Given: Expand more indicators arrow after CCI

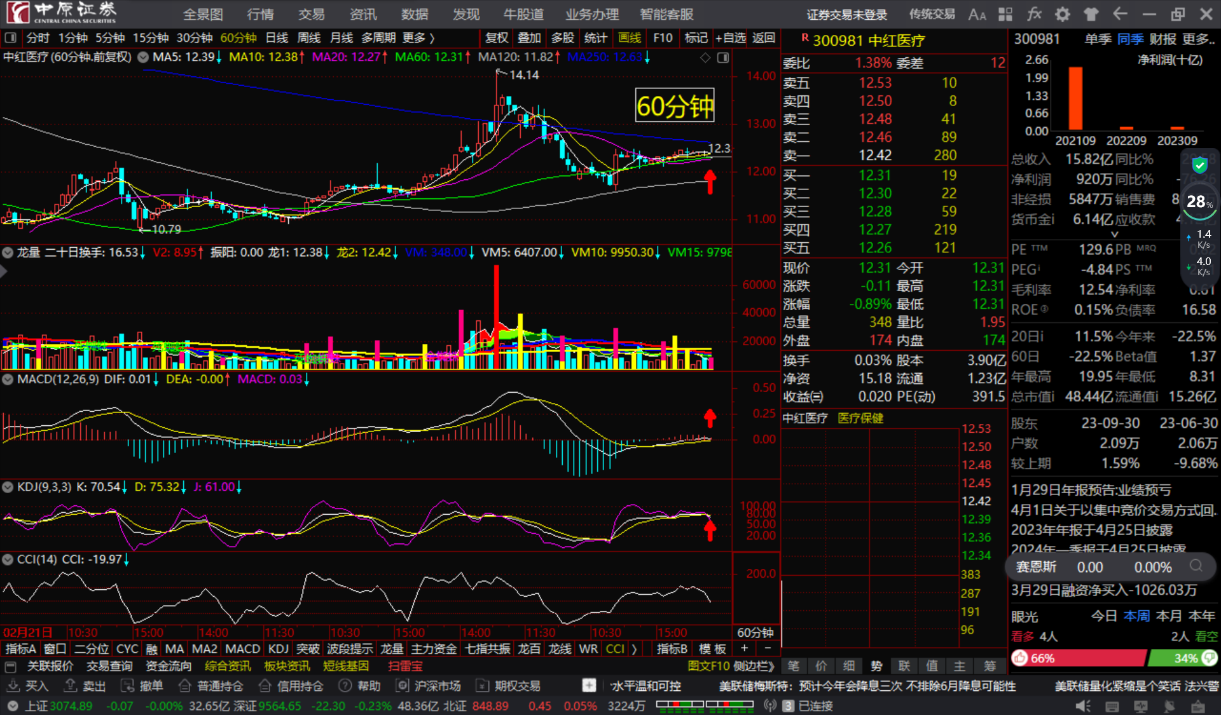Looking at the screenshot, I should 633,649.
